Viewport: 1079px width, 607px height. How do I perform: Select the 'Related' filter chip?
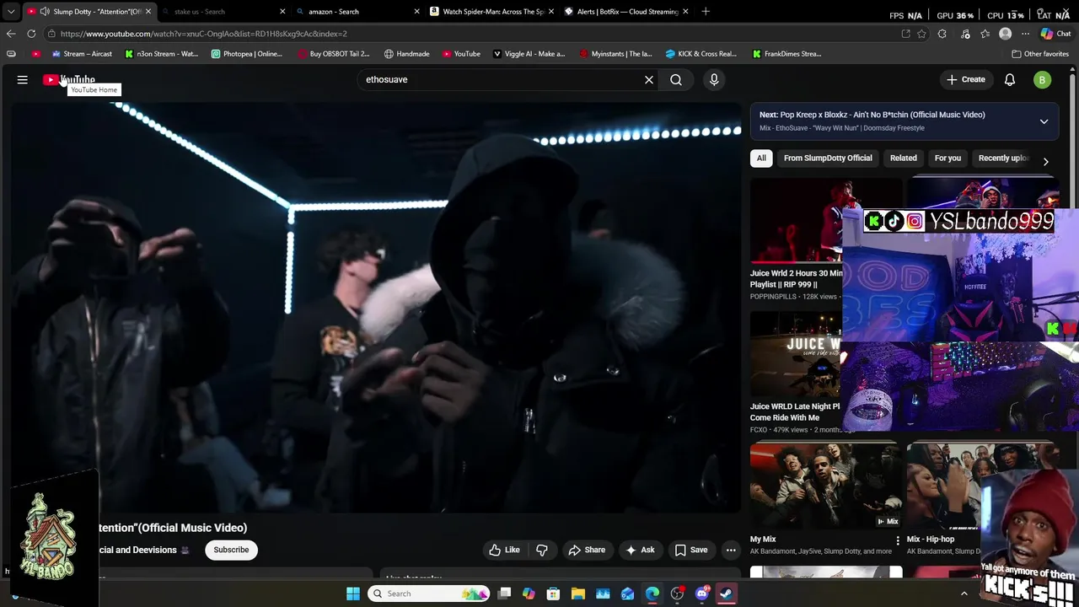pyautogui.click(x=903, y=158)
